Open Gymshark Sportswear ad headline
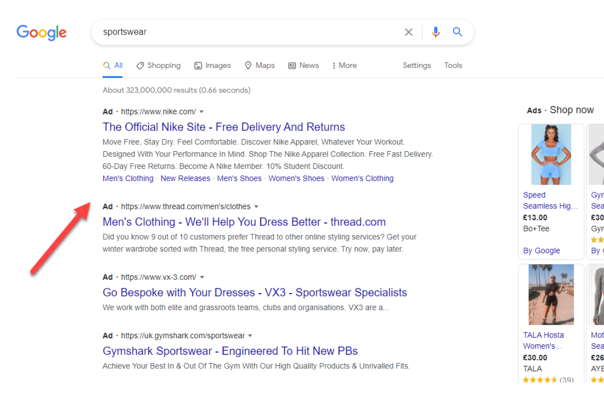 coord(230,351)
